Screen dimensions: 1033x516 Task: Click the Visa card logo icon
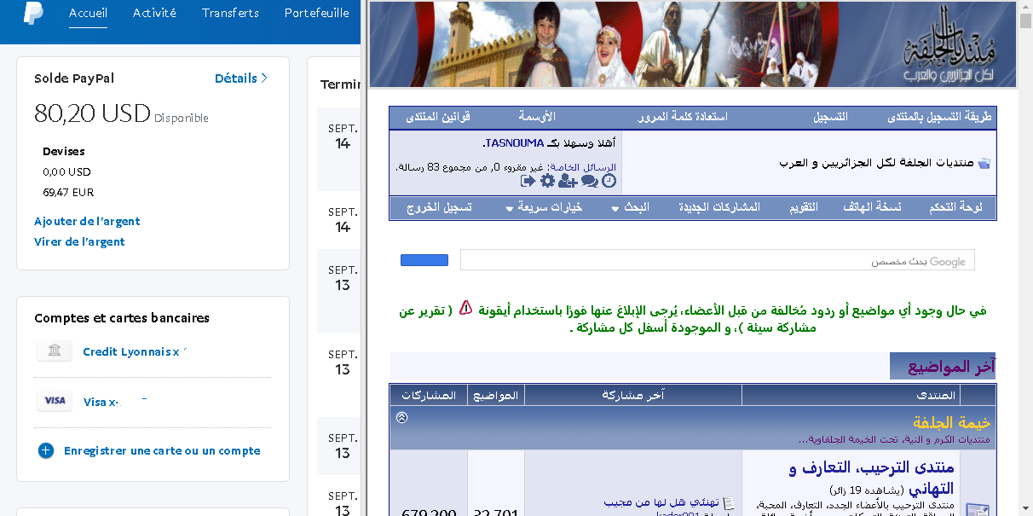coord(55,401)
